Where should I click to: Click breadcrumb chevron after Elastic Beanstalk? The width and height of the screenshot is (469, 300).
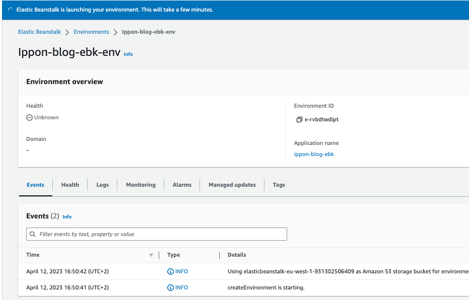[x=67, y=32]
